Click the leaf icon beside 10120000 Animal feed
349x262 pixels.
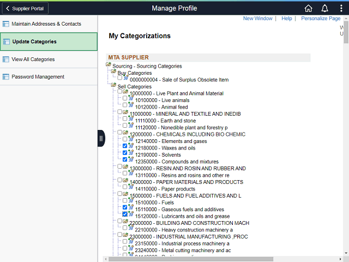[x=131, y=104]
